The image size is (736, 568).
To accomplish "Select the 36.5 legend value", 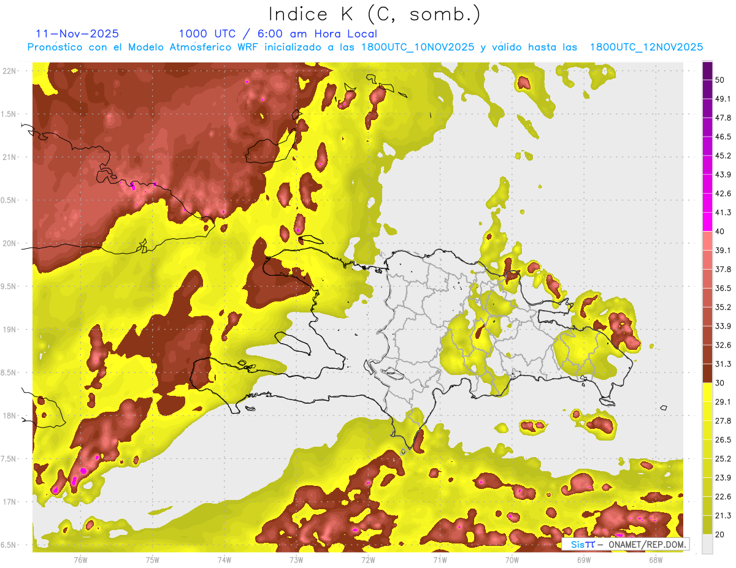I will [723, 289].
